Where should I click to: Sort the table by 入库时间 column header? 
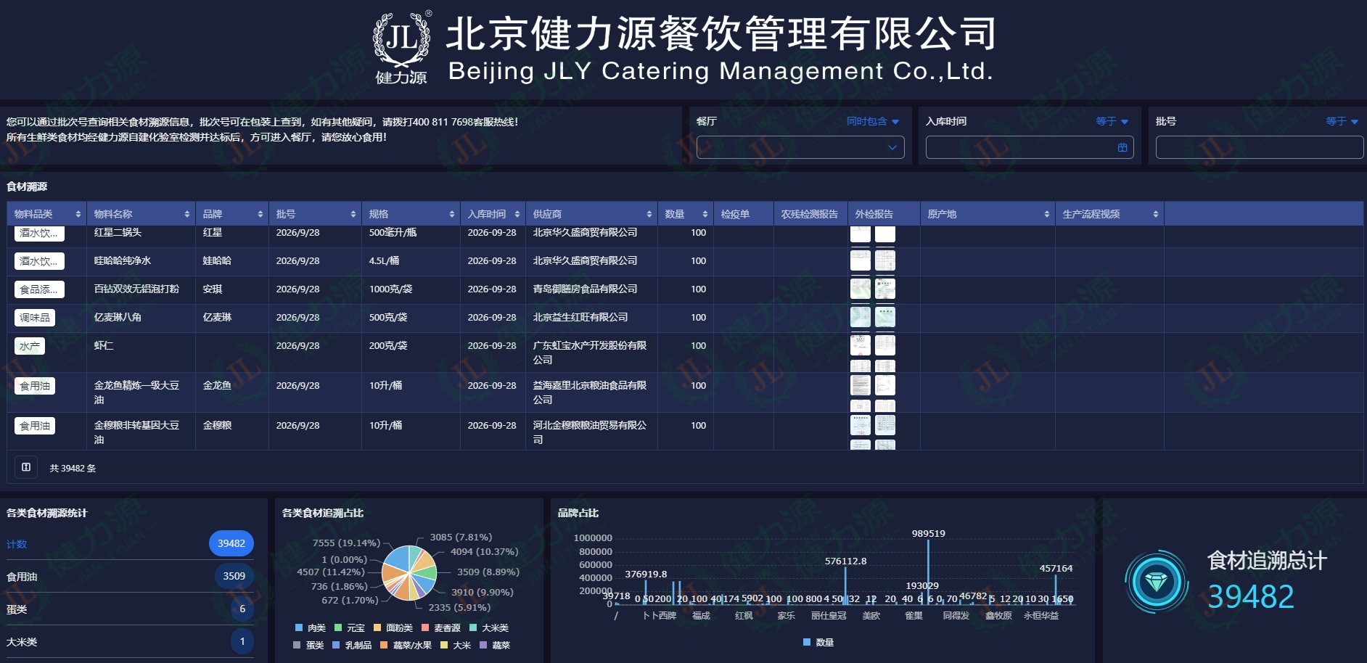(x=517, y=214)
